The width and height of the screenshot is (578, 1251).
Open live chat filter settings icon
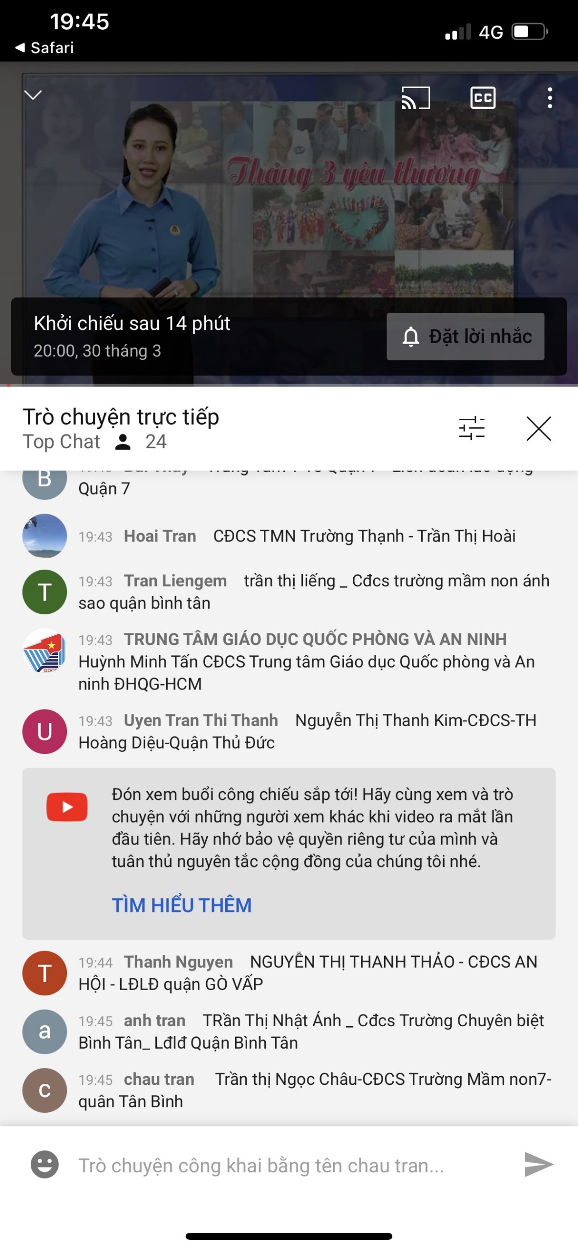coord(471,428)
